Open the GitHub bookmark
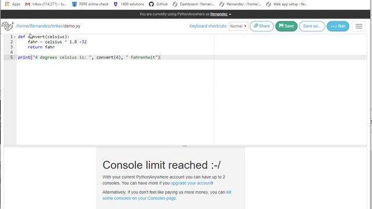372x209 pixels. tap(158, 4)
